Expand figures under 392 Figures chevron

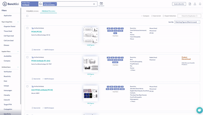tap(91, 105)
